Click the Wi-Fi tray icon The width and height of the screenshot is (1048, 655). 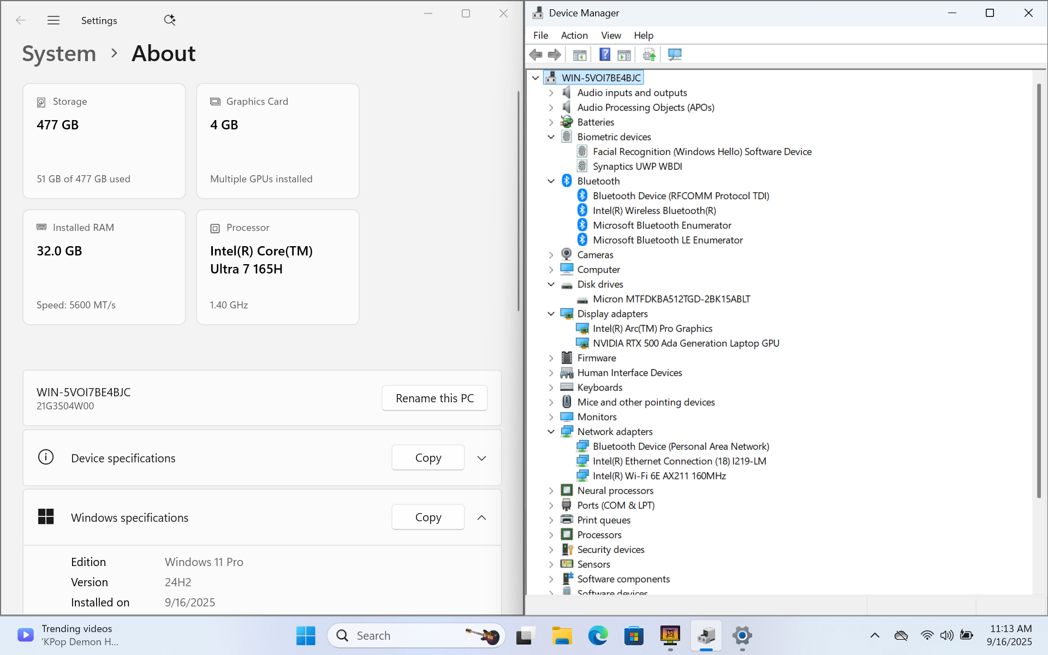tap(927, 635)
